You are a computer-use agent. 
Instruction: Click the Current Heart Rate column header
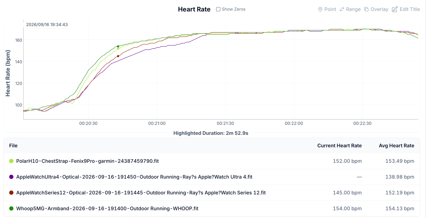coord(339,145)
